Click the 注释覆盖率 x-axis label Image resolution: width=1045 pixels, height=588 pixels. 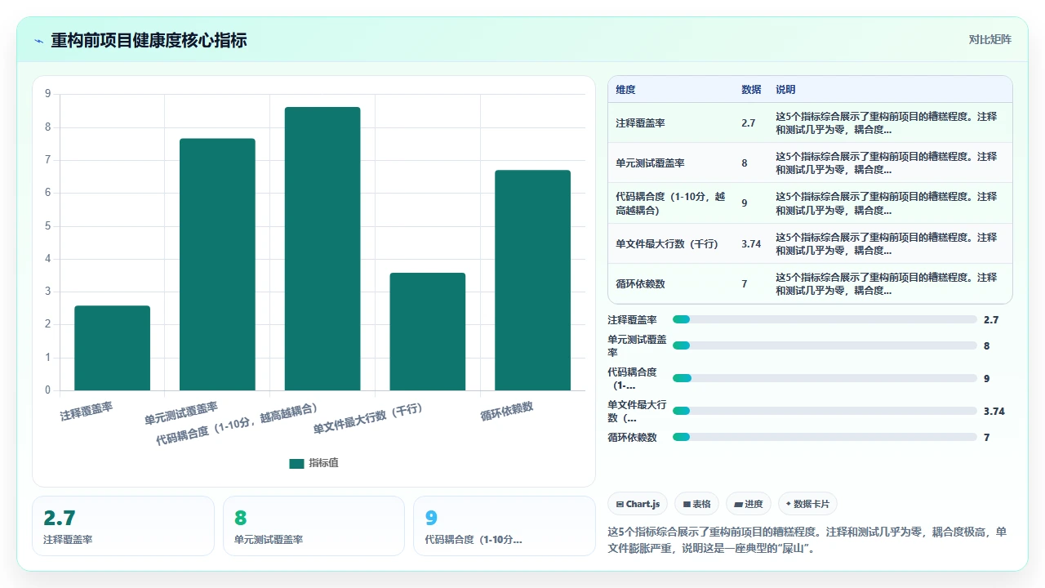[87, 411]
